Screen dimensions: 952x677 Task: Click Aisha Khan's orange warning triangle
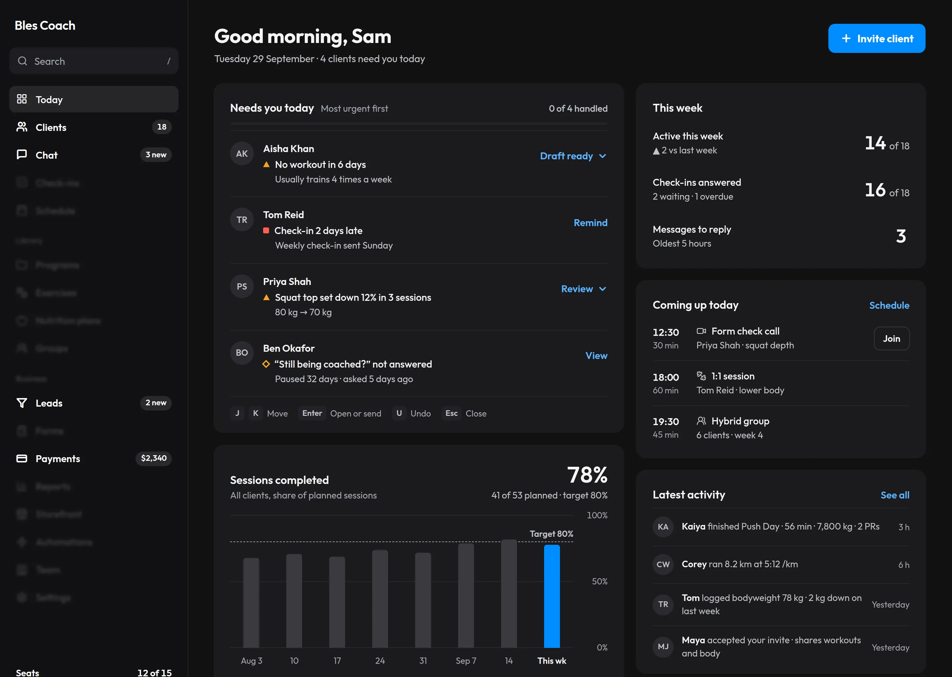[266, 165]
